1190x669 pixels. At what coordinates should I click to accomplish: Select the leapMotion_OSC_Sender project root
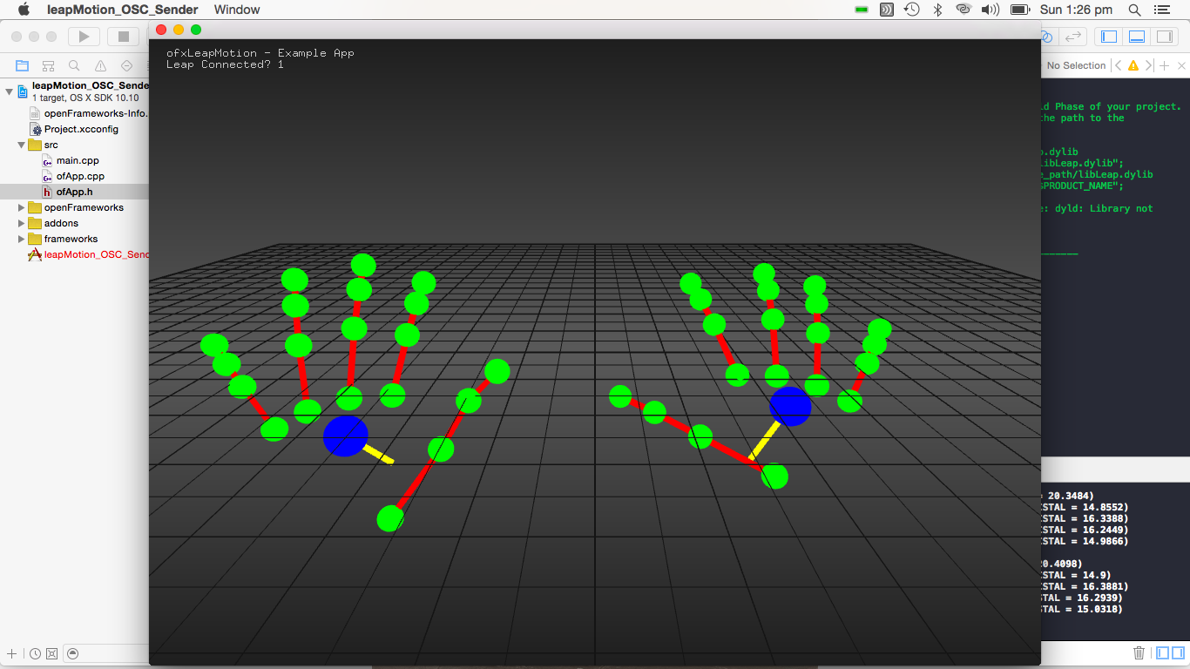point(90,85)
